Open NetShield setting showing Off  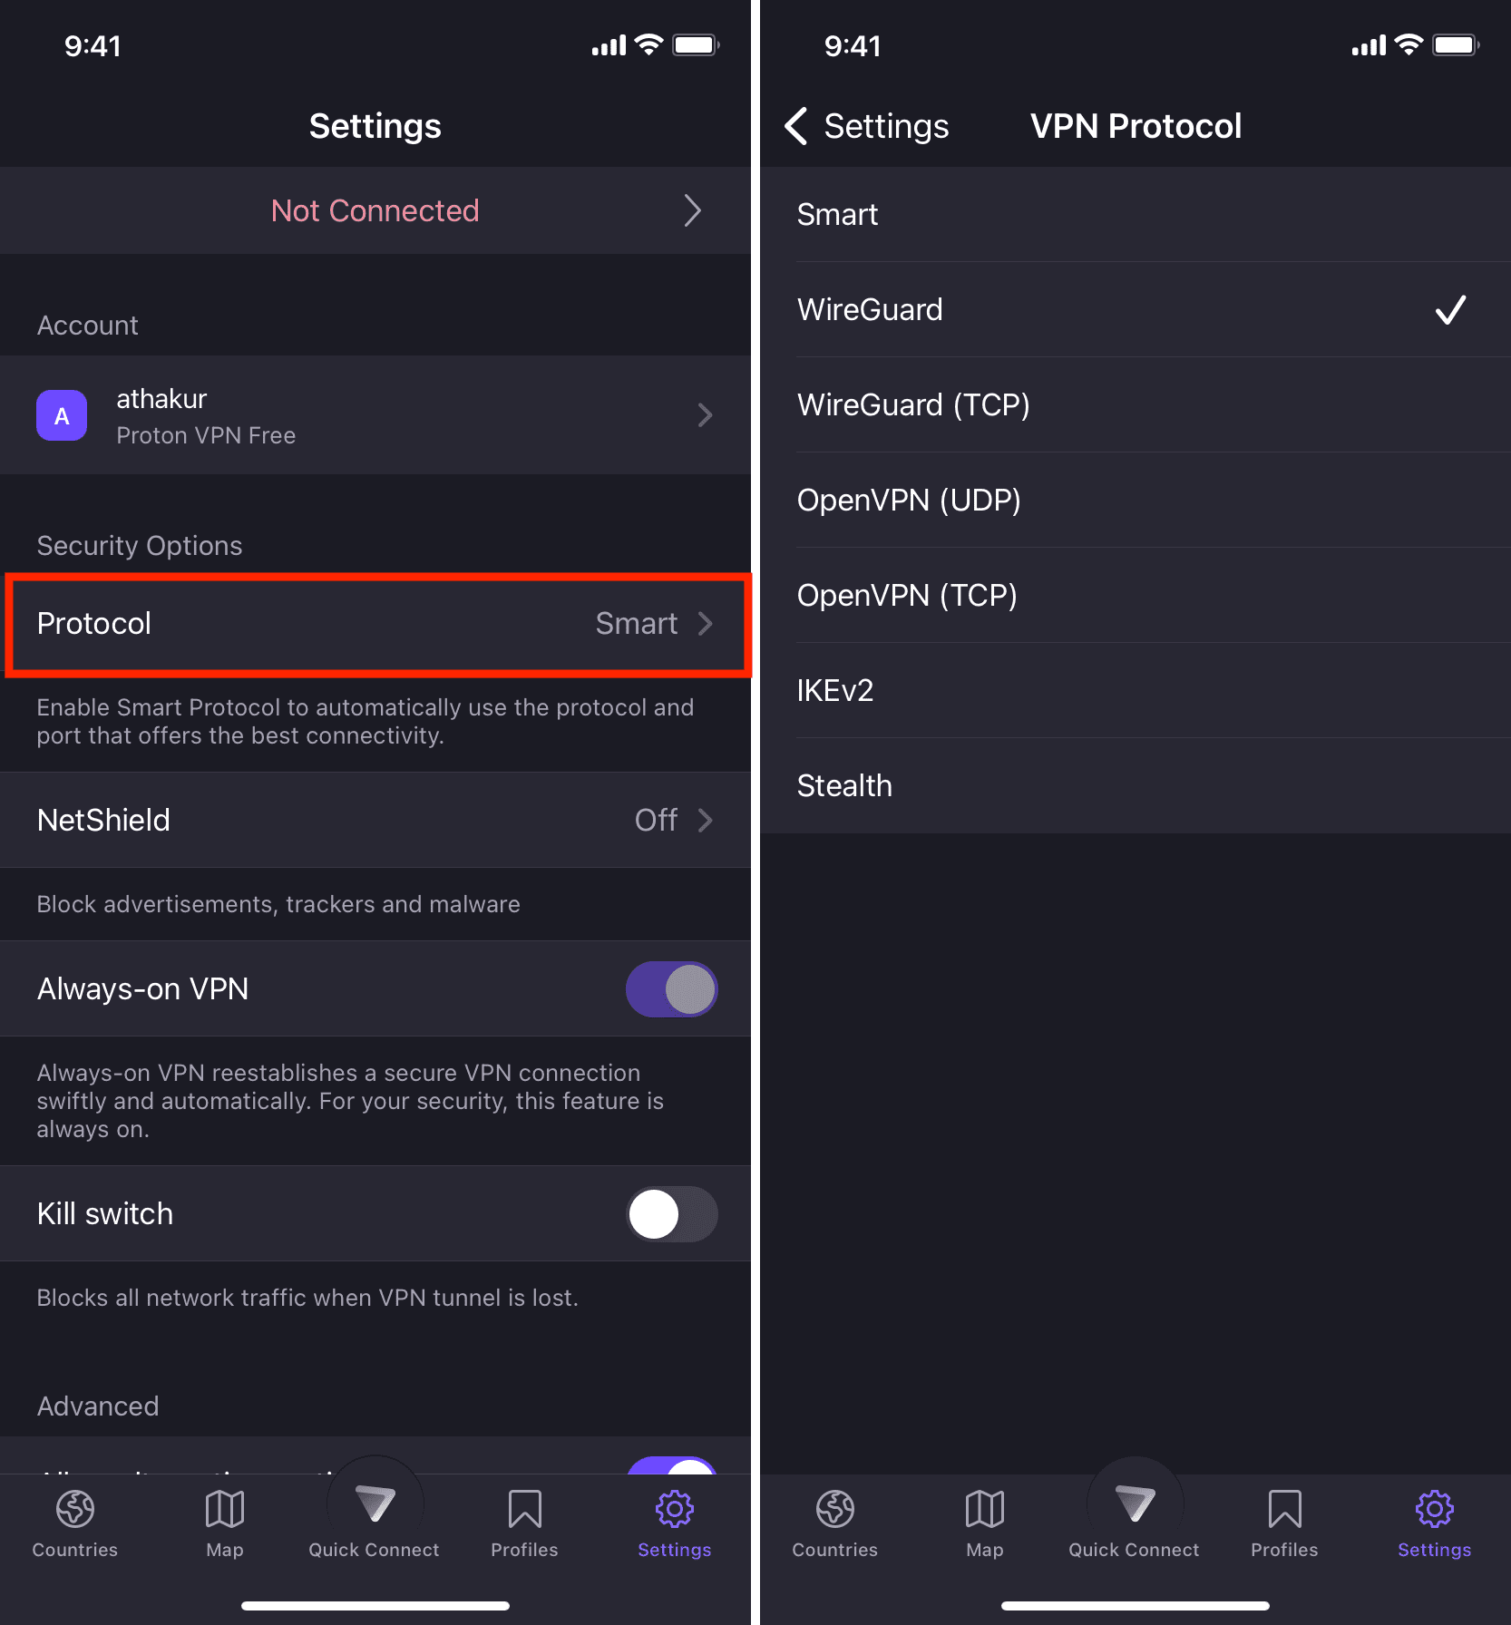pos(375,820)
